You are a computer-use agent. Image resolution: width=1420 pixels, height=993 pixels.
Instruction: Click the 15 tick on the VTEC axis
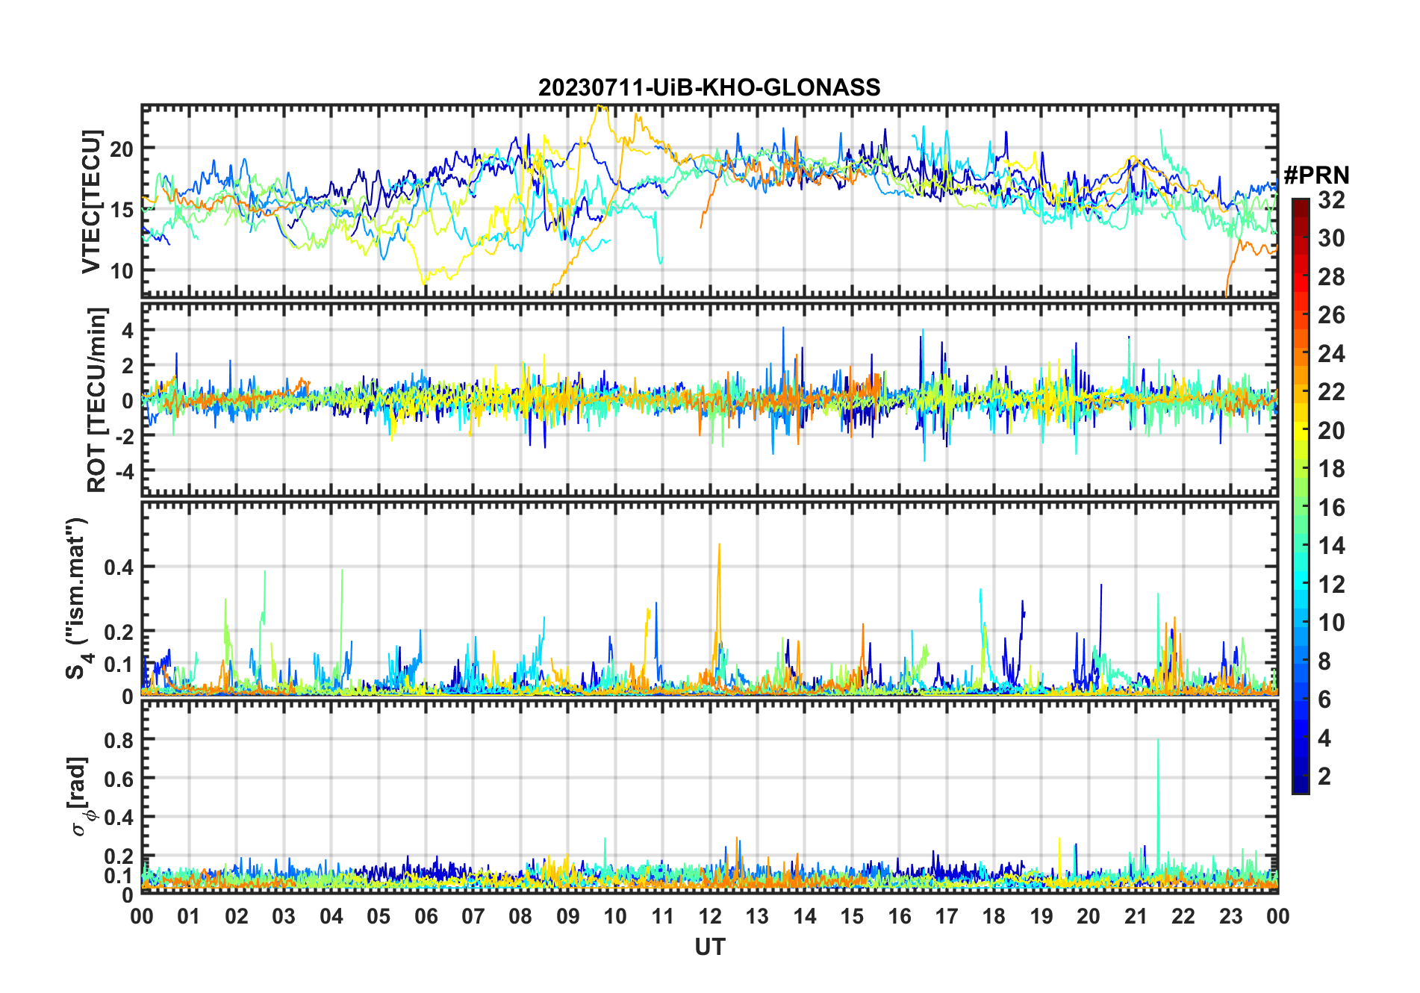(x=122, y=210)
